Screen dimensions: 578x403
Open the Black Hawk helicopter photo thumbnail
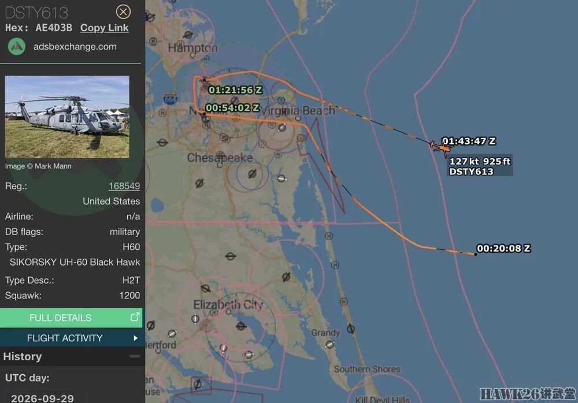[x=67, y=117]
